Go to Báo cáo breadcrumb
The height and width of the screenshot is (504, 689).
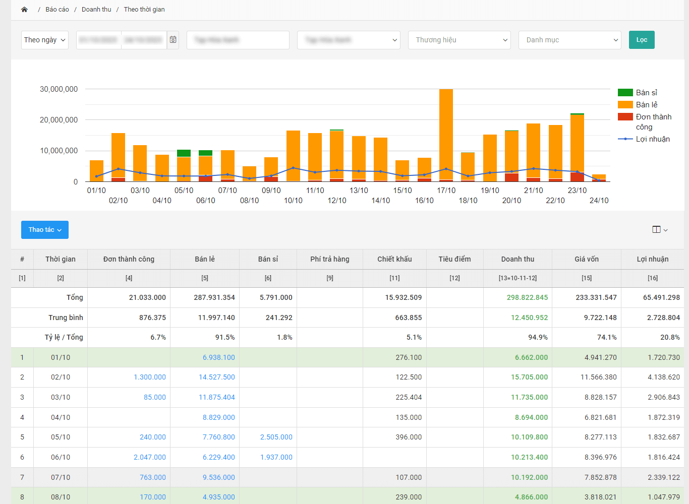pyautogui.click(x=57, y=10)
